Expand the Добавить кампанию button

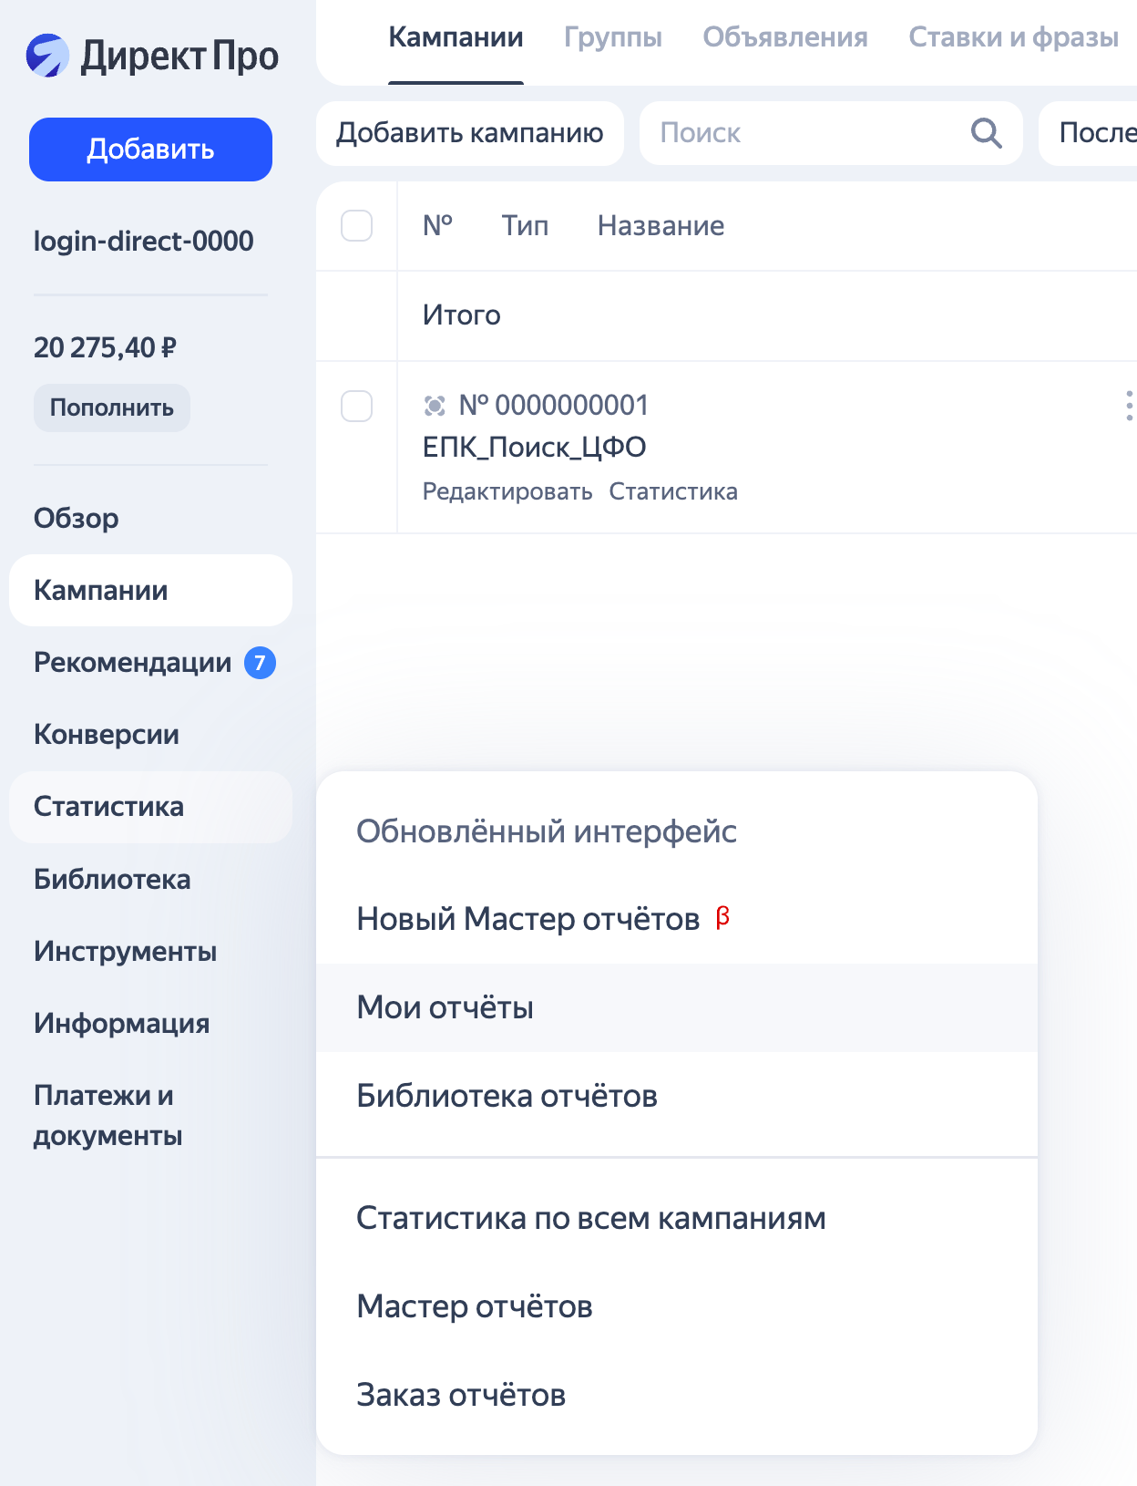click(x=469, y=133)
